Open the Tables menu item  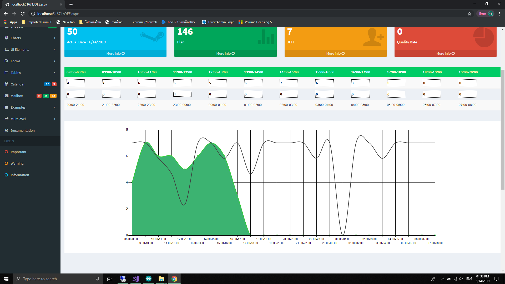pyautogui.click(x=16, y=73)
